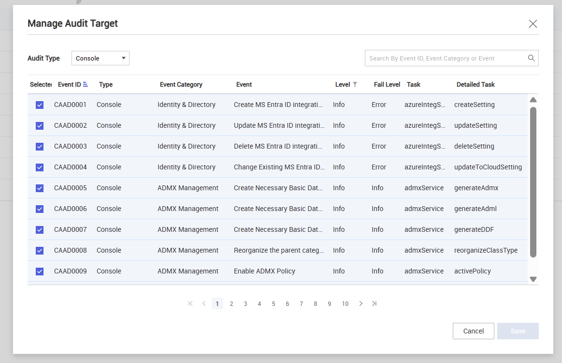Jump to the first page arrow
562x363 pixels.
[x=190, y=303]
